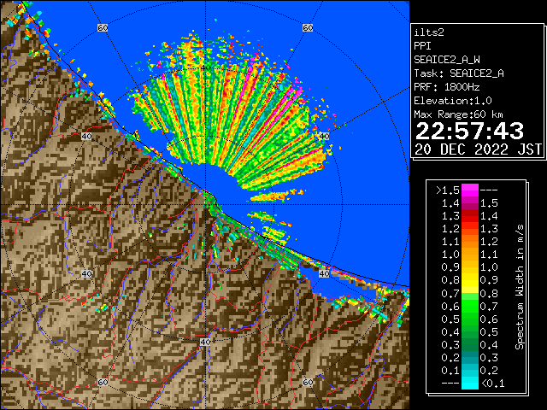
Task: Pick the purple swatch between 1.4 and 1.5
Action: (469, 203)
